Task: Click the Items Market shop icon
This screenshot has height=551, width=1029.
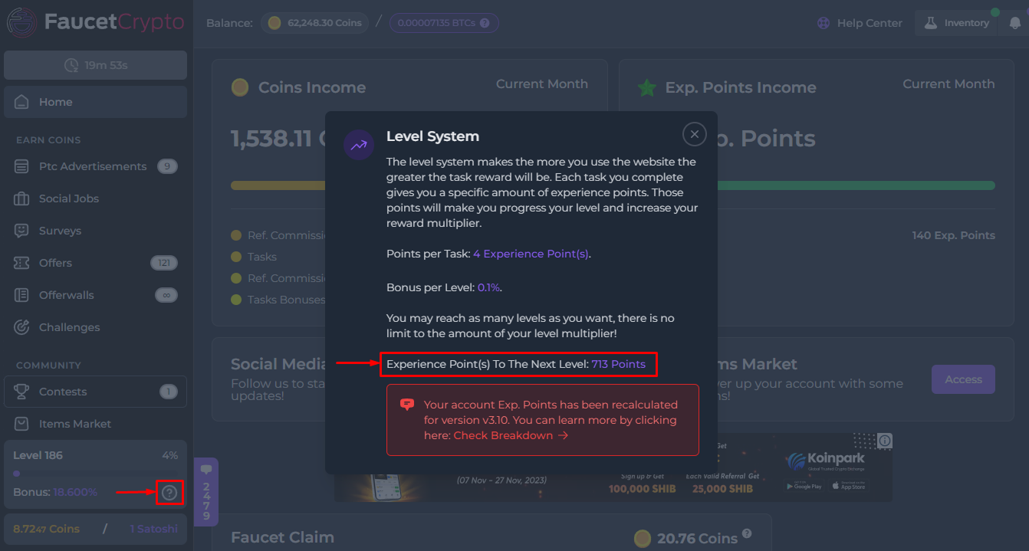Action: (22, 424)
